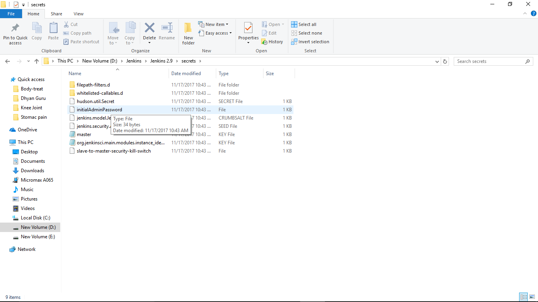This screenshot has width=538, height=302.
Task: Click Select none in the Select group
Action: [307, 33]
